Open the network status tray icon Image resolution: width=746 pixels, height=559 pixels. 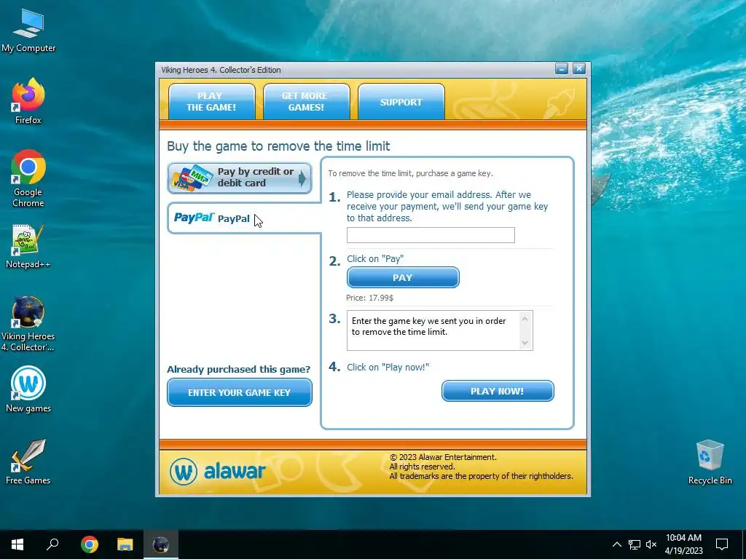635,544
